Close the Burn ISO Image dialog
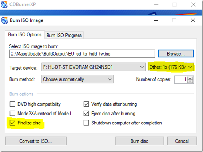 [x=193, y=20]
